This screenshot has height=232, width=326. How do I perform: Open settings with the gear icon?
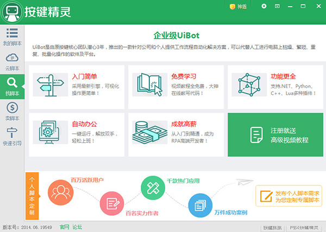point(264,6)
